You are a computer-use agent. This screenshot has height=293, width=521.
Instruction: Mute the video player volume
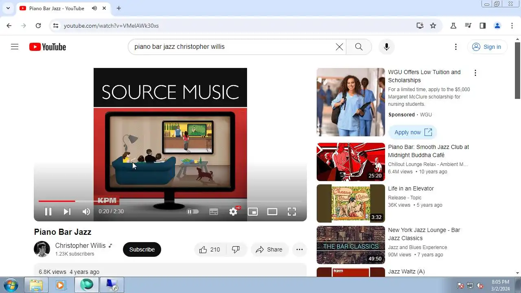(x=86, y=212)
